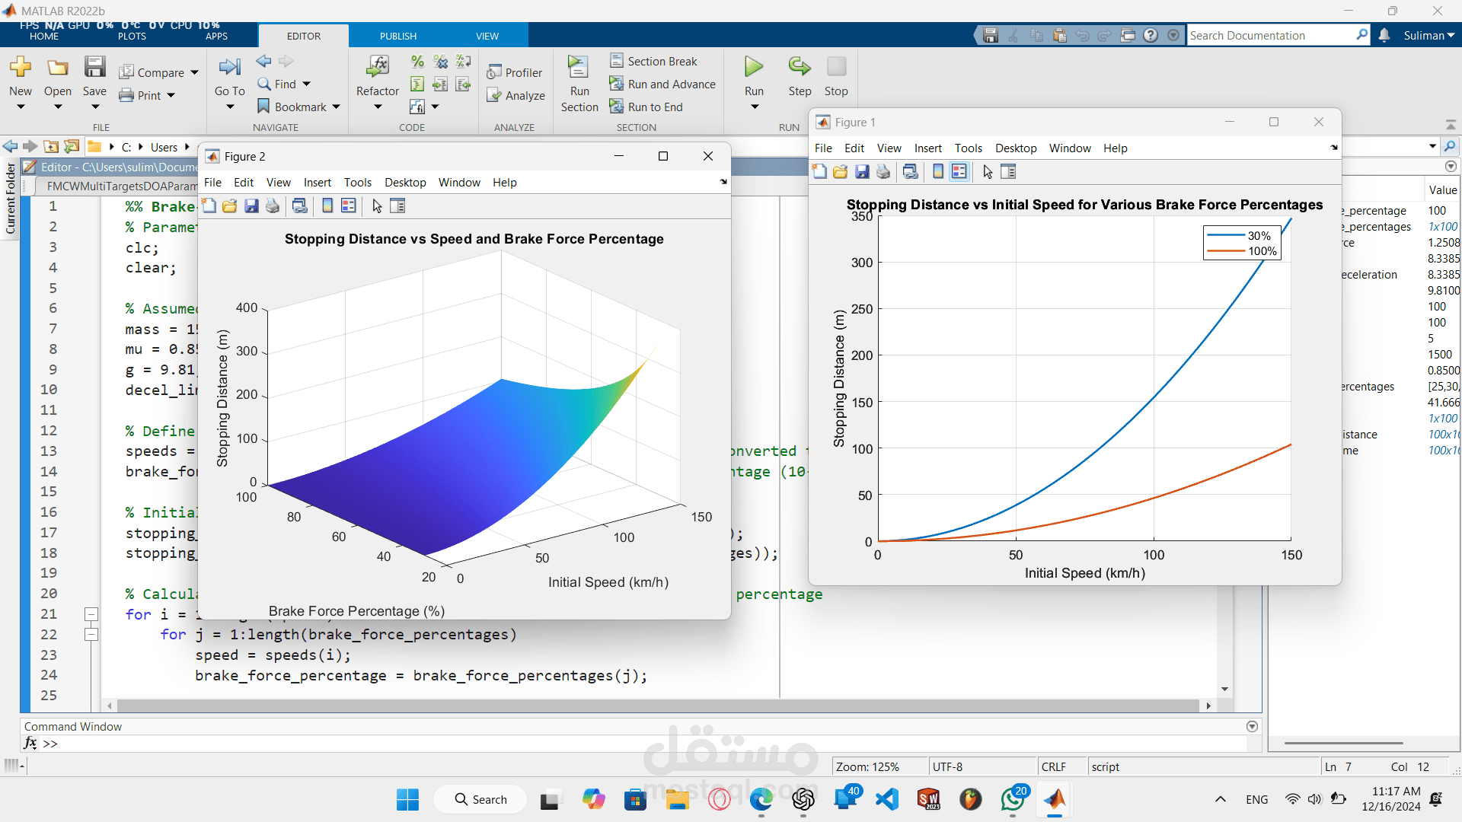The height and width of the screenshot is (822, 1462).
Task: Collapse the for loop on line 21
Action: point(91,614)
